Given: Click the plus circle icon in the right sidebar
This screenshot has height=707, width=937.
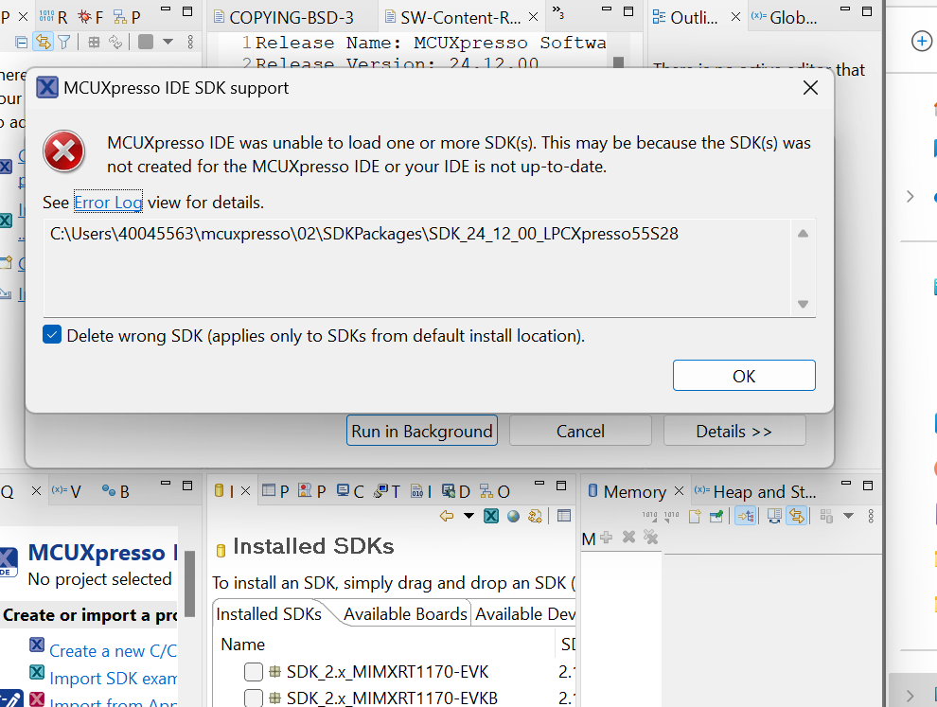Looking at the screenshot, I should [922, 42].
